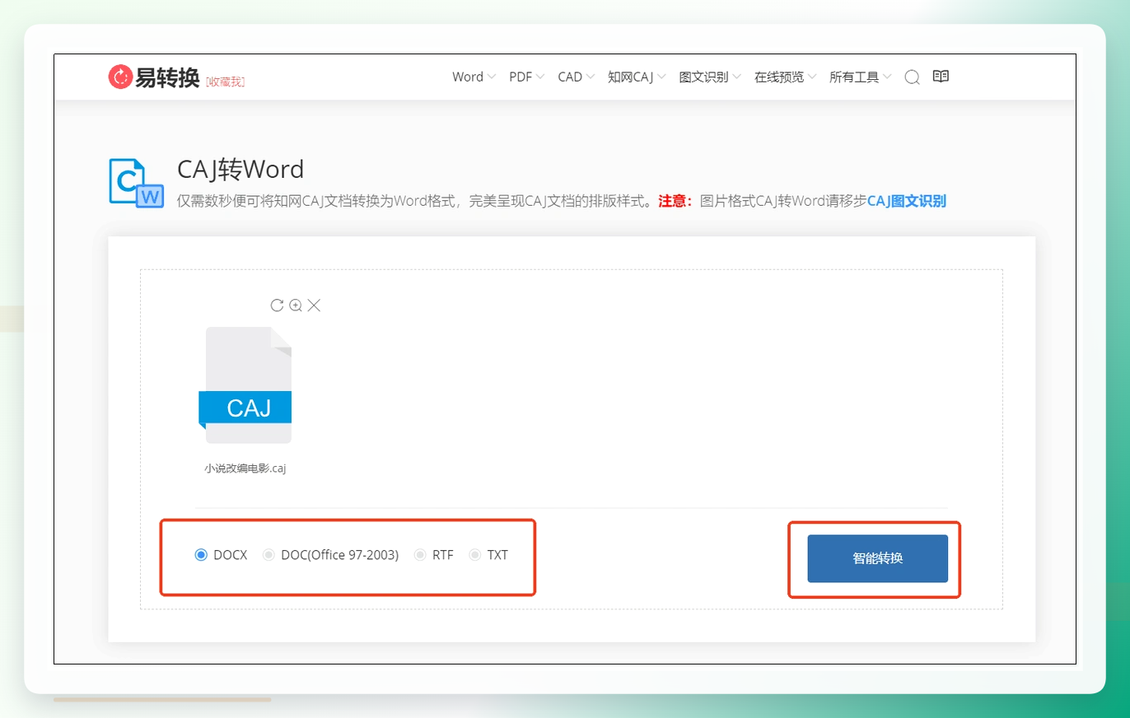Open the 所有工具 menu dropdown
The image size is (1130, 718).
coord(860,77)
